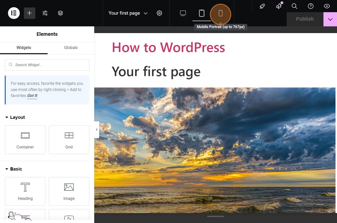Image resolution: width=337 pixels, height=223 pixels.
Task: Click the Search Widget input field
Action: click(47, 65)
